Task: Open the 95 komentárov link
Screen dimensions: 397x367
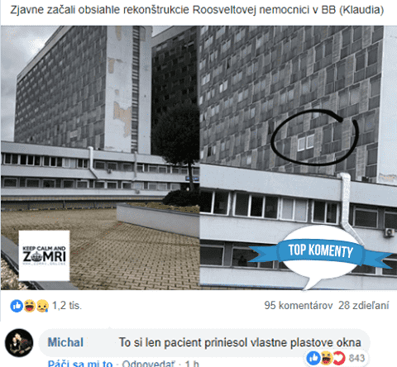Action: point(299,305)
